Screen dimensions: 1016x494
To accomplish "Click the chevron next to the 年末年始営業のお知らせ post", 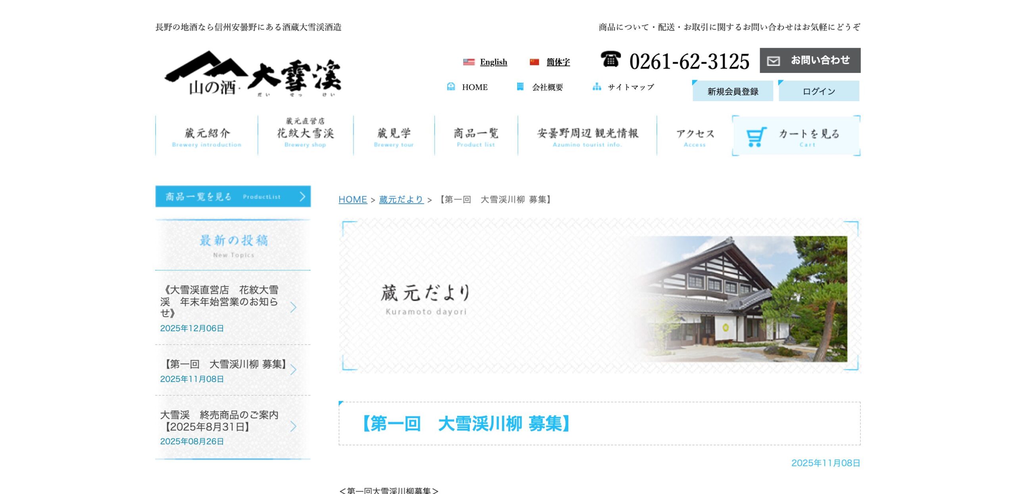I will [x=293, y=307].
